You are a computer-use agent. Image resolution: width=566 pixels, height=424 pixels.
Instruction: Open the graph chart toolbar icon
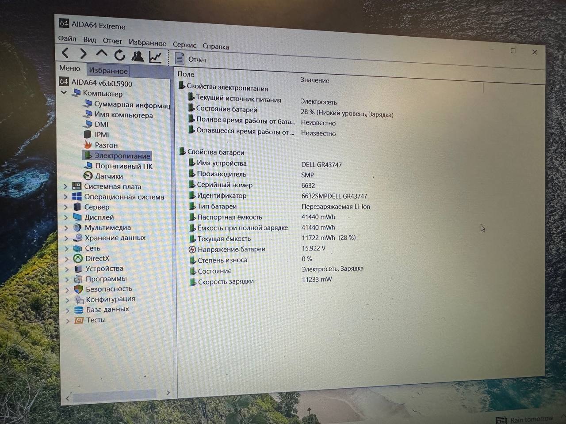pyautogui.click(x=155, y=57)
